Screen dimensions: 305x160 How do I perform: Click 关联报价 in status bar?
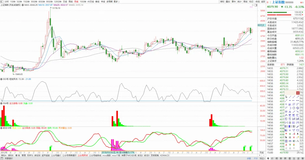[x=9, y=158]
